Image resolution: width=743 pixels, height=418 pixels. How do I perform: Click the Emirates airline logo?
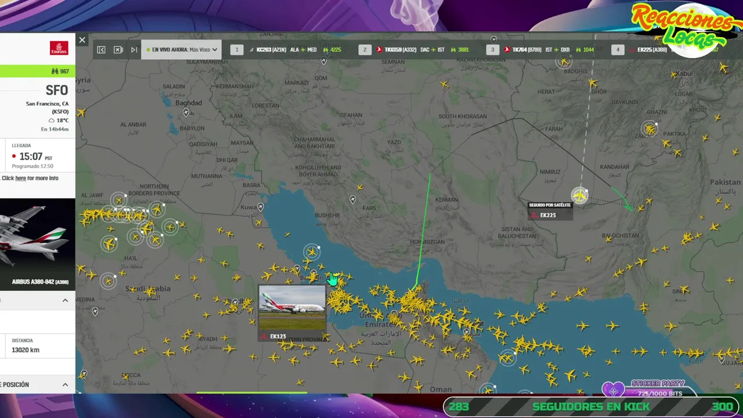(59, 48)
